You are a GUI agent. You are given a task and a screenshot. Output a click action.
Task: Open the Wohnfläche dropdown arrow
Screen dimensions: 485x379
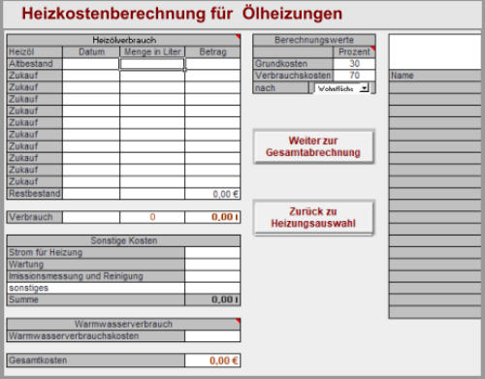click(365, 88)
